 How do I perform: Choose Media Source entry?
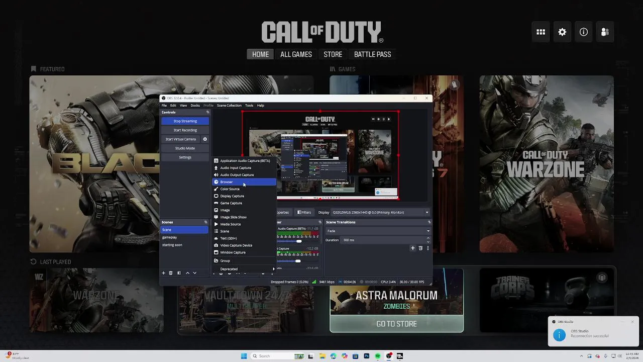point(245,224)
